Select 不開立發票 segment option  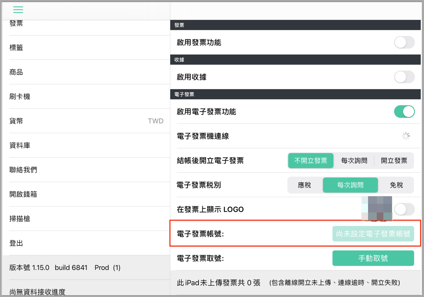(311, 161)
